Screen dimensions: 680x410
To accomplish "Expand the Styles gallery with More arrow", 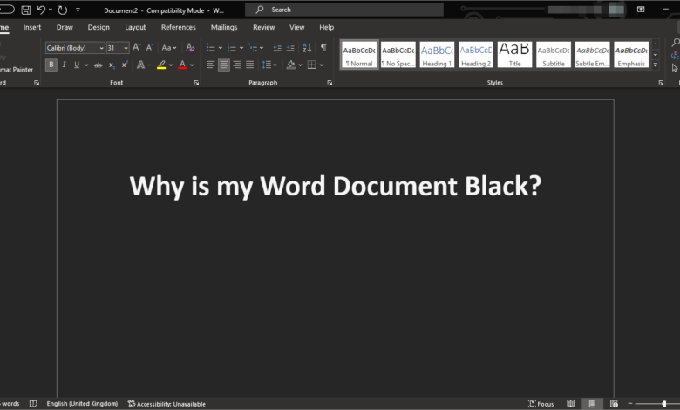I will (656, 66).
